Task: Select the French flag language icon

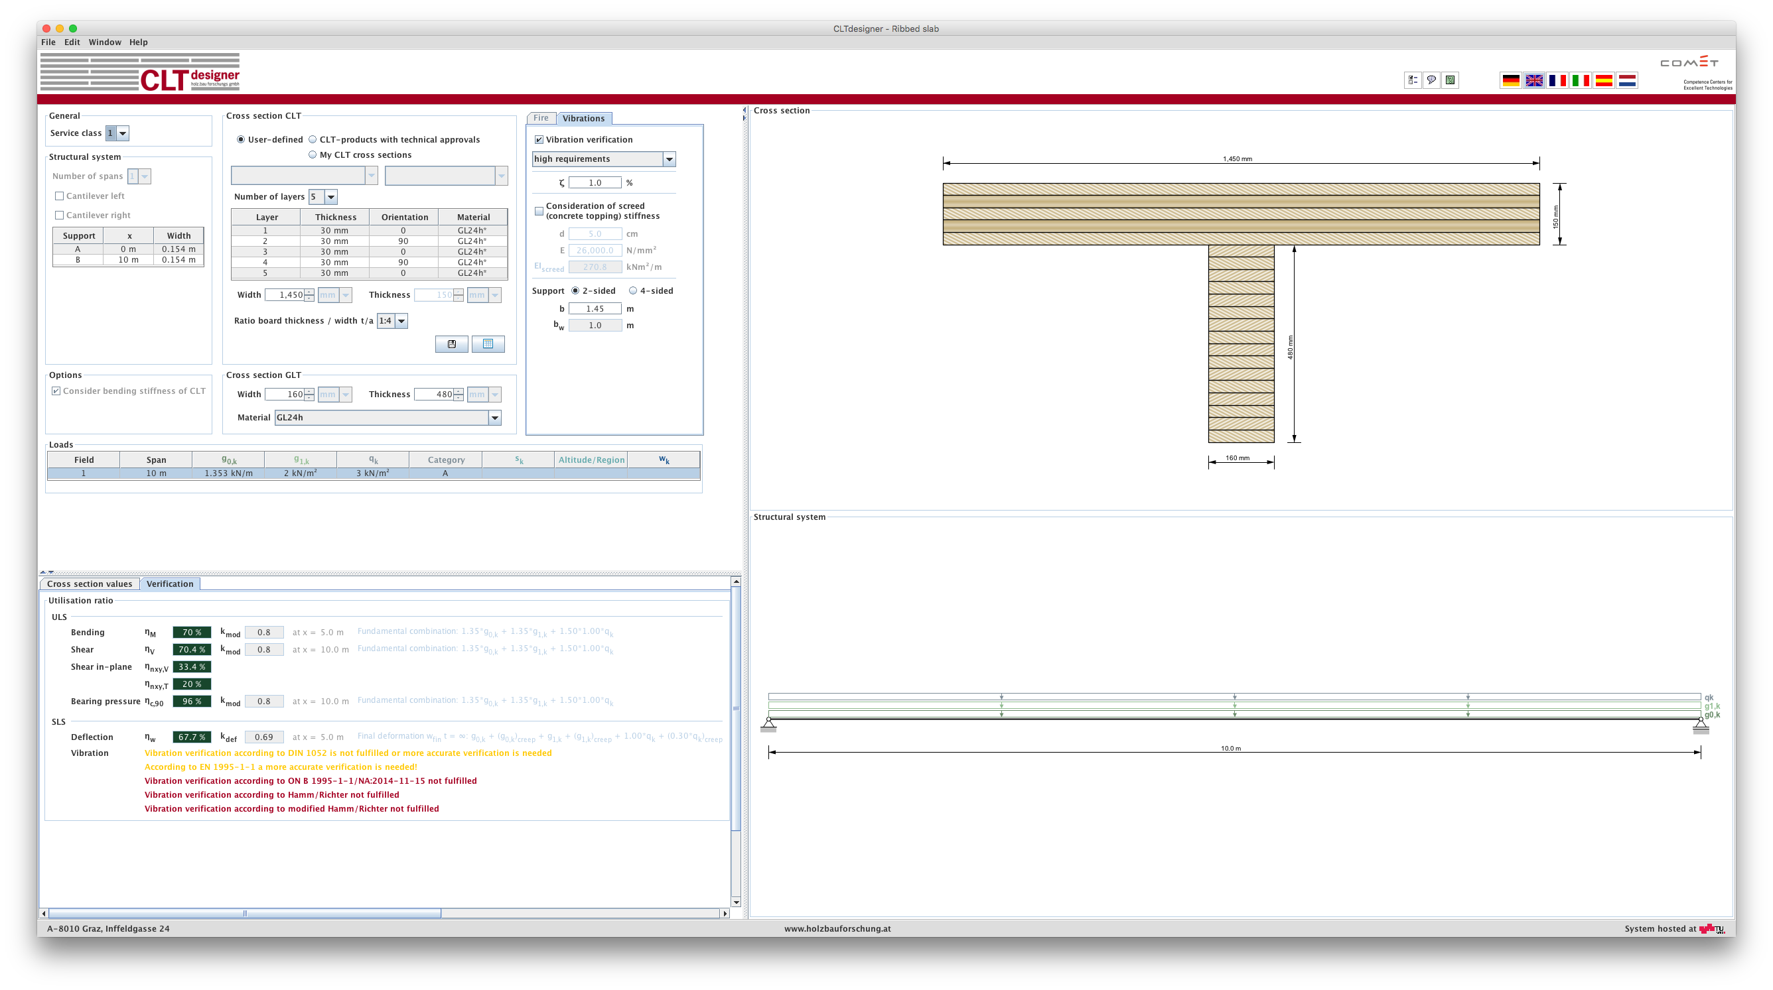Action: pyautogui.click(x=1557, y=80)
